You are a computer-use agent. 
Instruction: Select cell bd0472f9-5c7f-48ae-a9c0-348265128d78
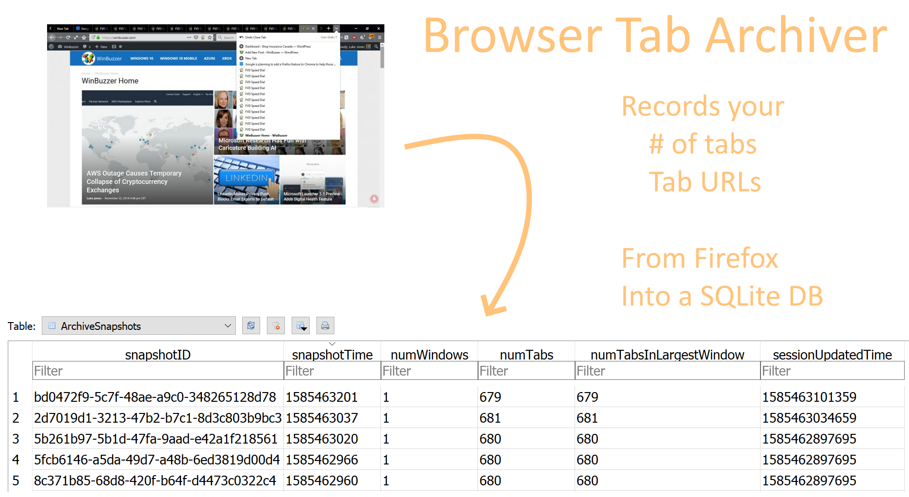(x=158, y=397)
